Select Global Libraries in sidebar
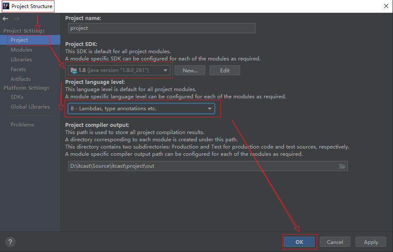Viewport: 393px width, 252px height. pyautogui.click(x=30, y=107)
